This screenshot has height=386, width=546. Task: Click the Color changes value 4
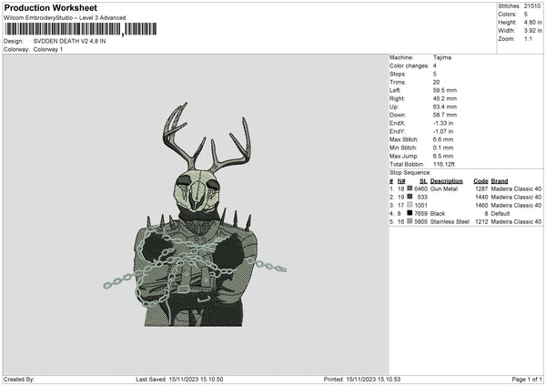pyautogui.click(x=435, y=66)
